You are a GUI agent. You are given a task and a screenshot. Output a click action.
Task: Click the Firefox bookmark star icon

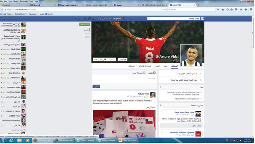(228, 10)
